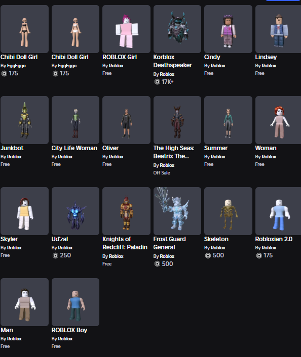The image size is (301, 357).
Task: Click creator Roblox under ROBLOX Boy
Action: pyautogui.click(x=65, y=339)
